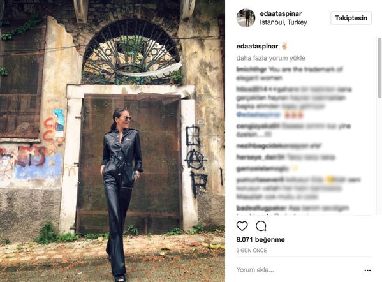The image size is (382, 282).
Task: View the 8.071 beğenme likes list
Action: [x=260, y=240]
